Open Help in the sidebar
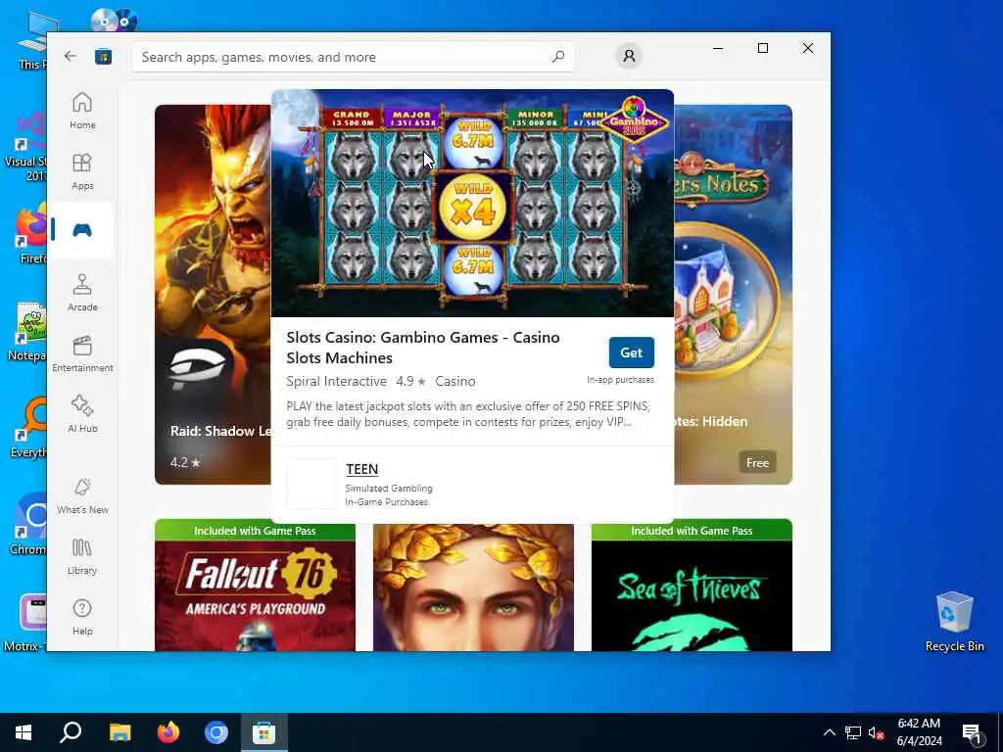1003x752 pixels. tap(82, 617)
